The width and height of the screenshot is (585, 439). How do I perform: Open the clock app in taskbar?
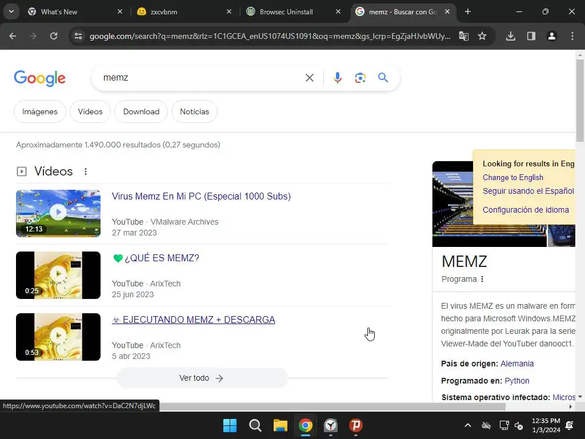(331, 425)
